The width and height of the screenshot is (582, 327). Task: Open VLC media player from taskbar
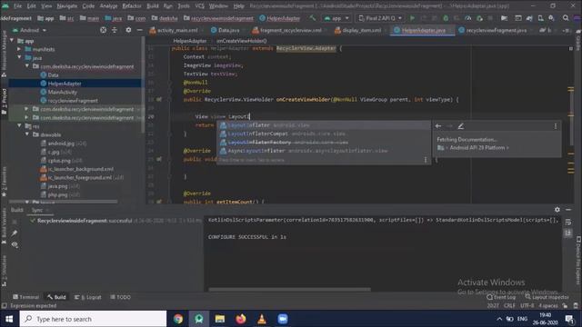[262, 319]
